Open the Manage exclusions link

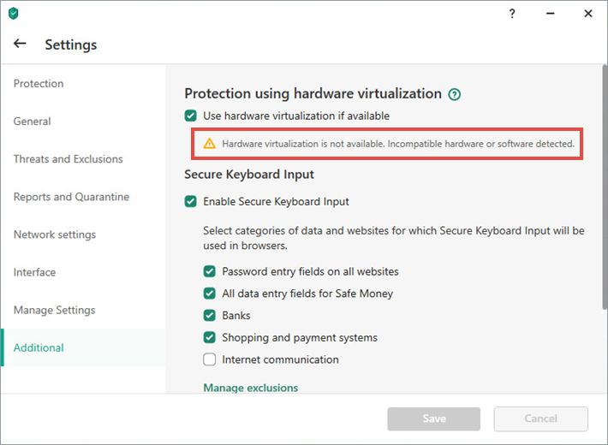click(250, 388)
